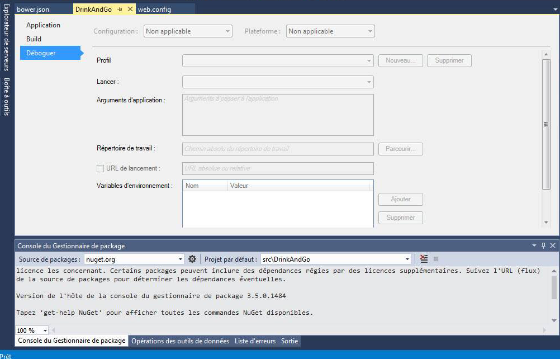Click the properties page scroll-up arrow
Image resolution: width=560 pixels, height=359 pixels.
[x=546, y=54]
